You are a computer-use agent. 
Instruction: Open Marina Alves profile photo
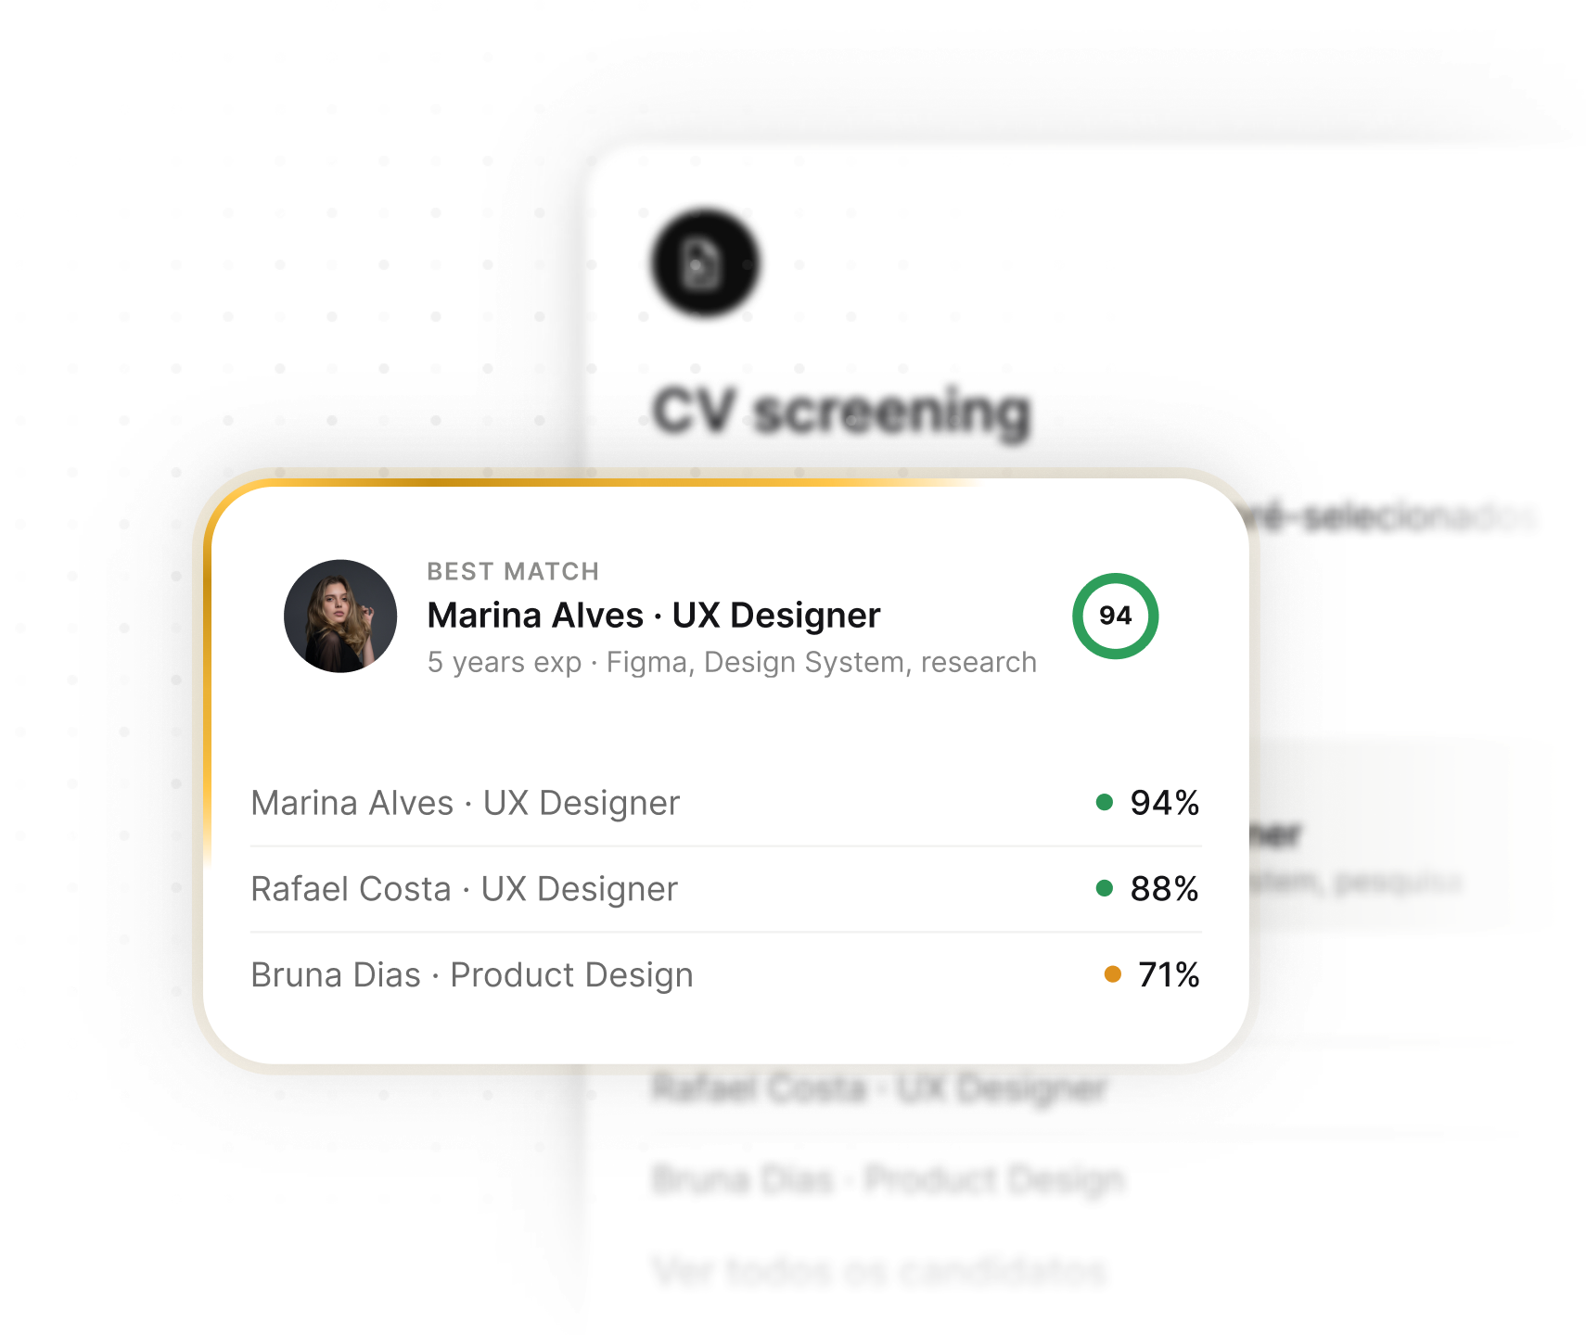[x=340, y=616]
